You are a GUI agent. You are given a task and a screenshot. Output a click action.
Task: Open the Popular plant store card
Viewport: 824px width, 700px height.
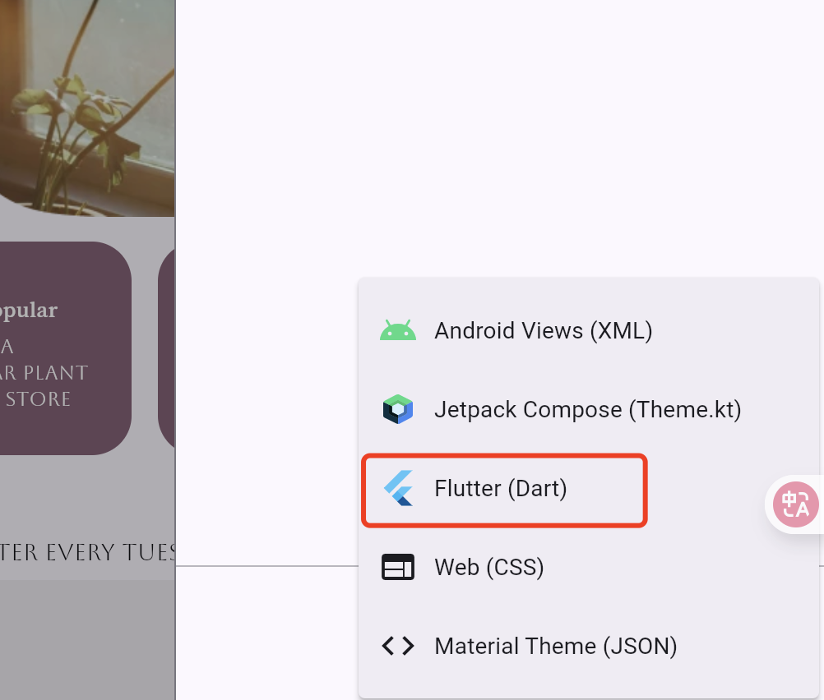click(x=65, y=348)
